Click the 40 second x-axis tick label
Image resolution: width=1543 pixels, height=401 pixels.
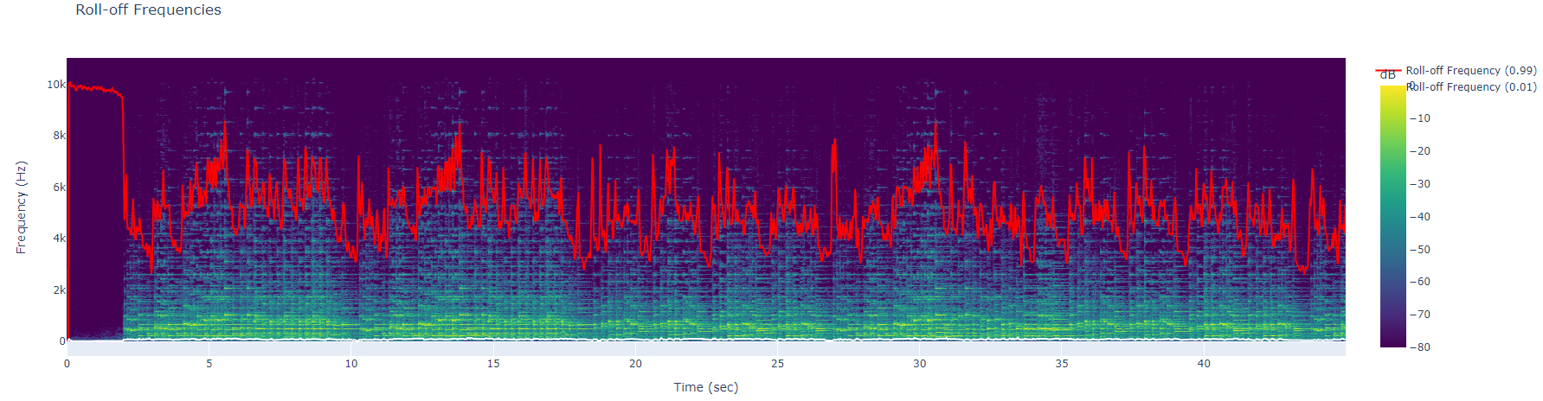click(x=1204, y=364)
